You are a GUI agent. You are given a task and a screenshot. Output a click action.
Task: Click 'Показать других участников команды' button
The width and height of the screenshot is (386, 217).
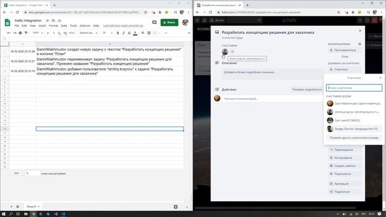[354, 138]
